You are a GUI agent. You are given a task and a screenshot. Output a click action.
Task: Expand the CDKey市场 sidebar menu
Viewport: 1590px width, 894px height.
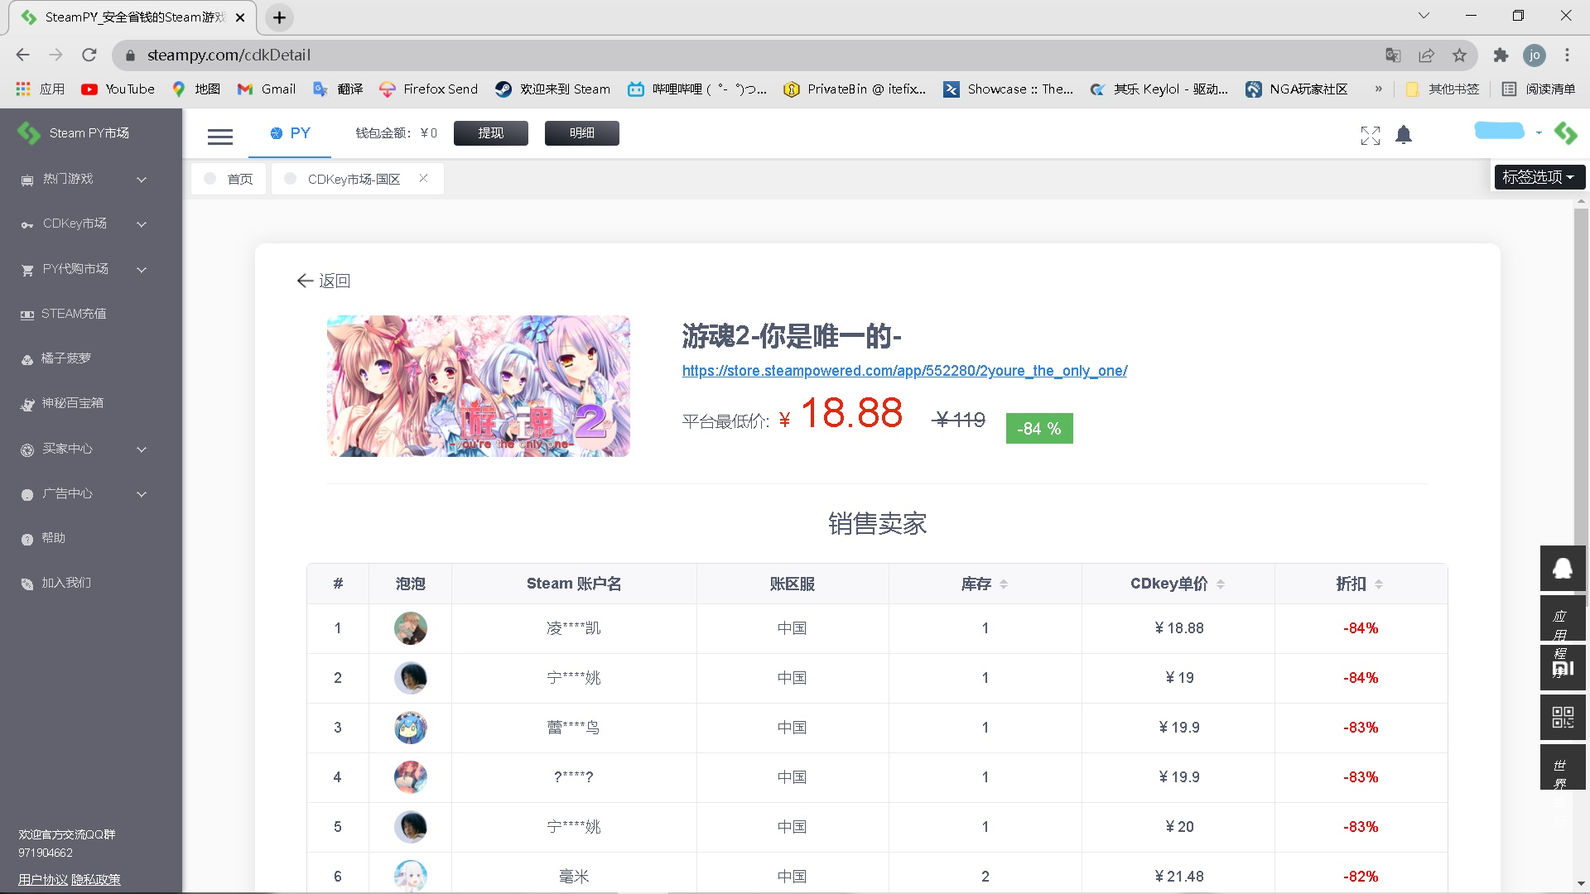tap(83, 223)
